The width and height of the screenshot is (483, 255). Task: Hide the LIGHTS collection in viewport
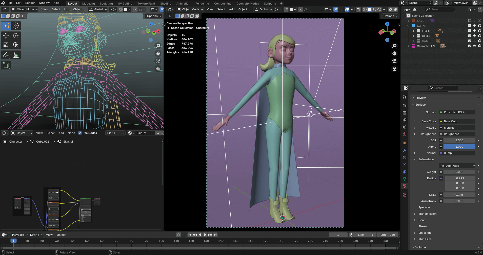[475, 31]
